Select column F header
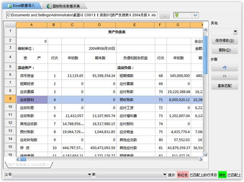Screen dimensions: 244x182 pyautogui.click(x=160, y=25)
